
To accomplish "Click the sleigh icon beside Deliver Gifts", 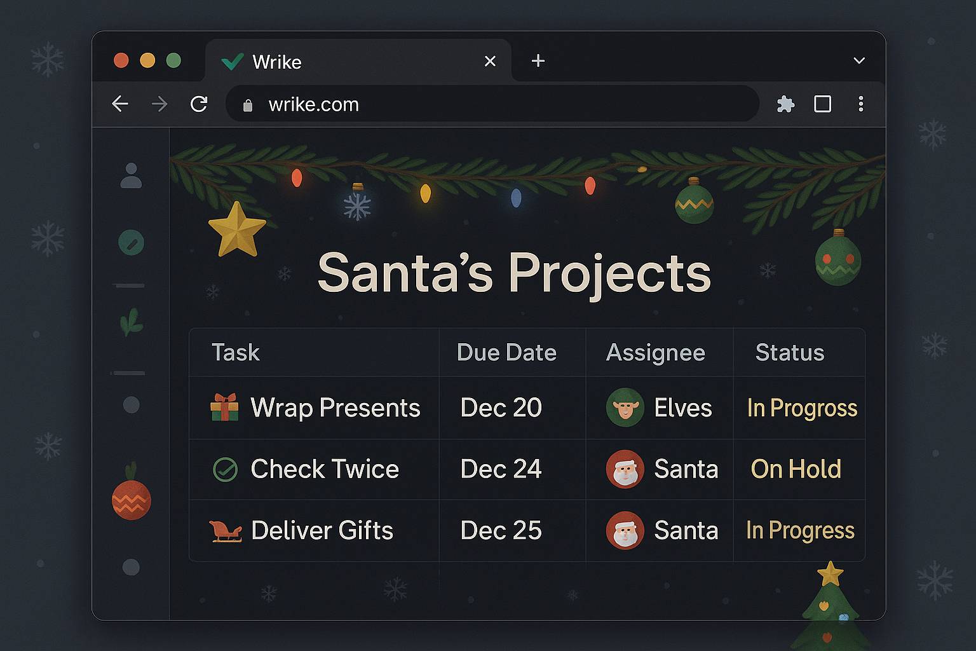I will point(226,530).
